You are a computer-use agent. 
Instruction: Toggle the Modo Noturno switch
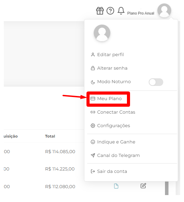tap(156, 82)
